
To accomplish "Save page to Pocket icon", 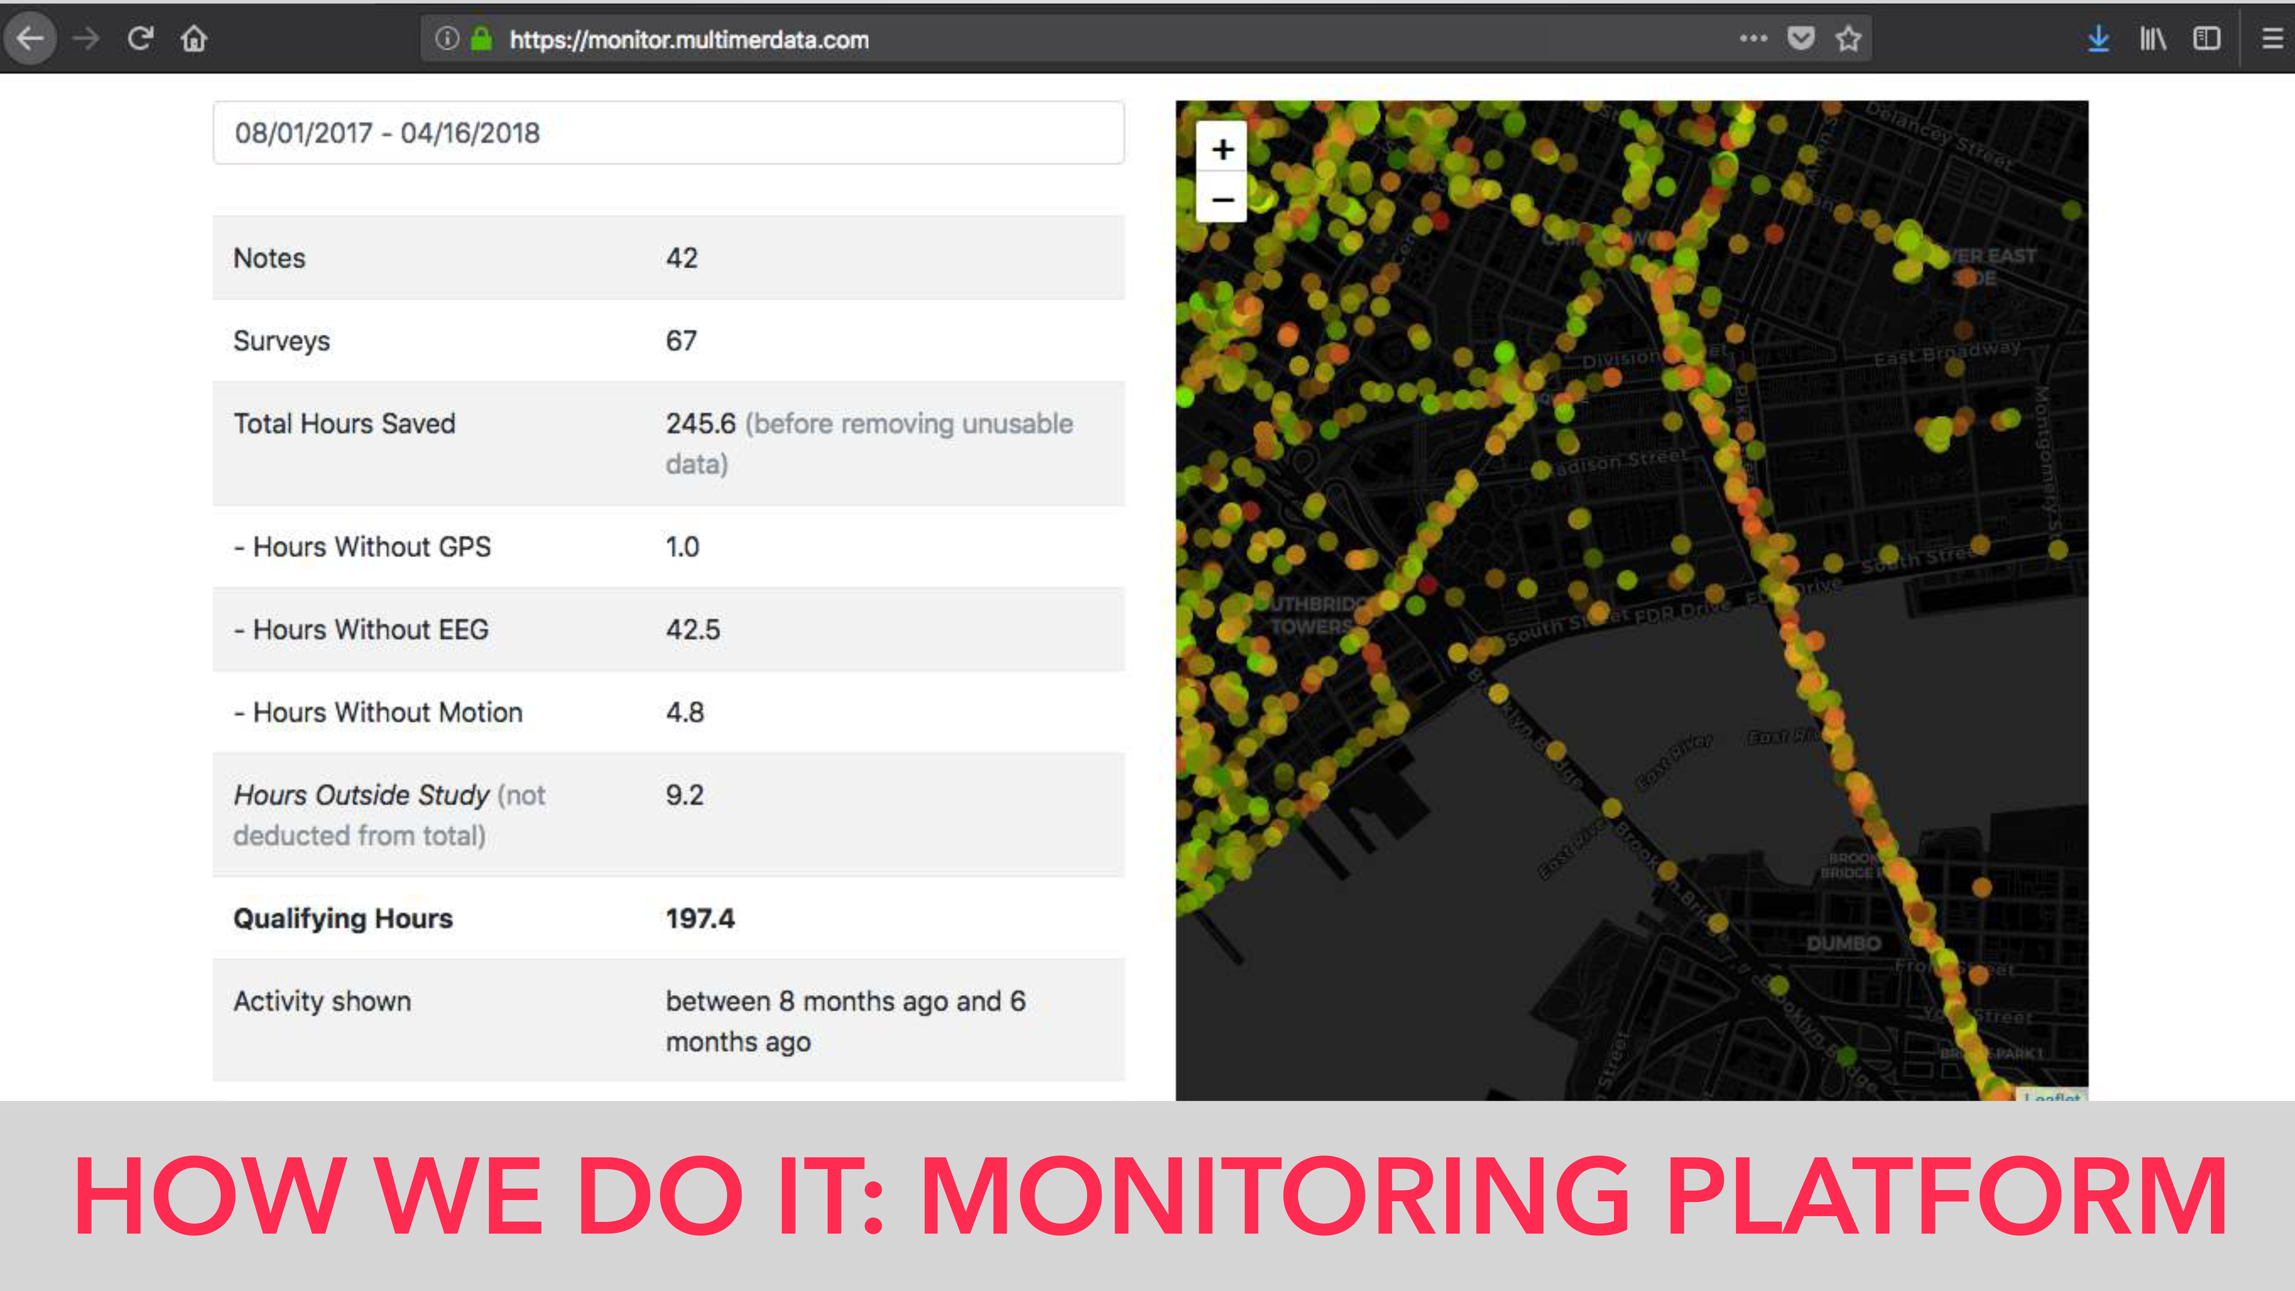I will 1800,38.
